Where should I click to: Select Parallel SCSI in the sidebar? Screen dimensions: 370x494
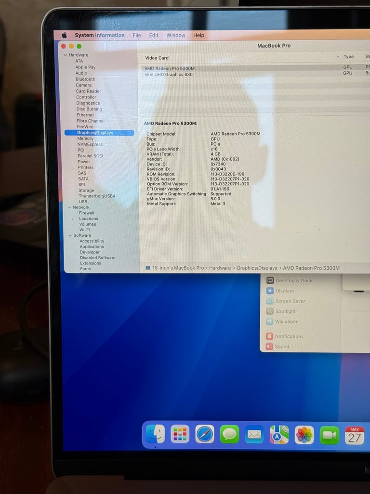(90, 156)
